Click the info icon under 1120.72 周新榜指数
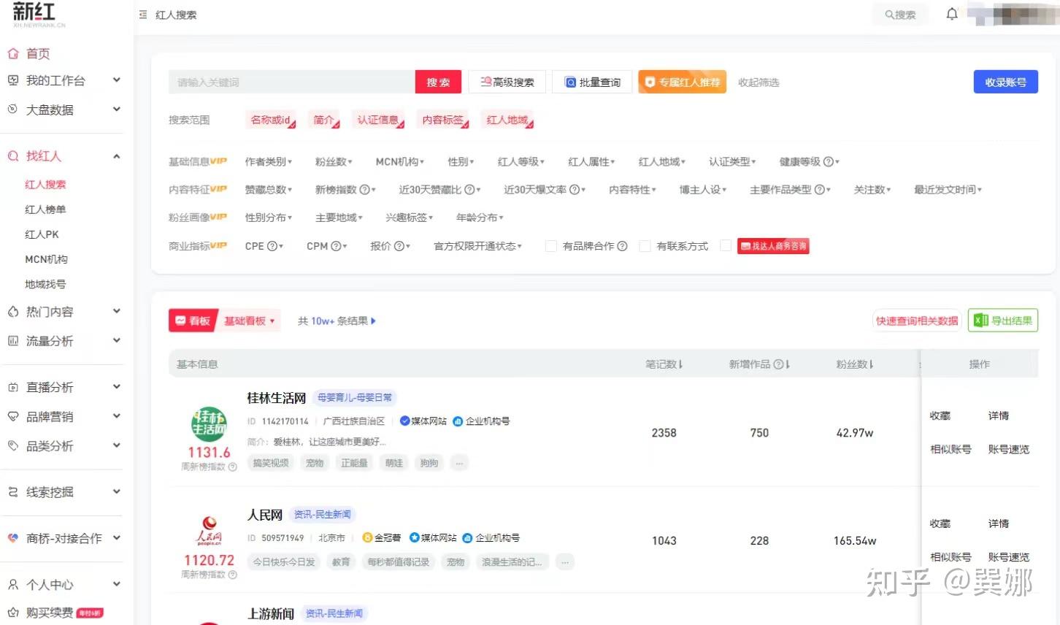Screen dimensions: 1060x625 [233, 575]
